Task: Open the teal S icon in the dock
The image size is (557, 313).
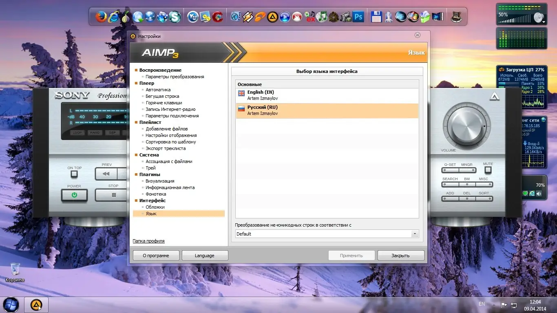Action: (175, 17)
